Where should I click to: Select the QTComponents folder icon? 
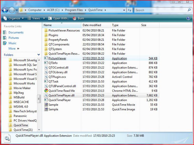click(x=46, y=44)
